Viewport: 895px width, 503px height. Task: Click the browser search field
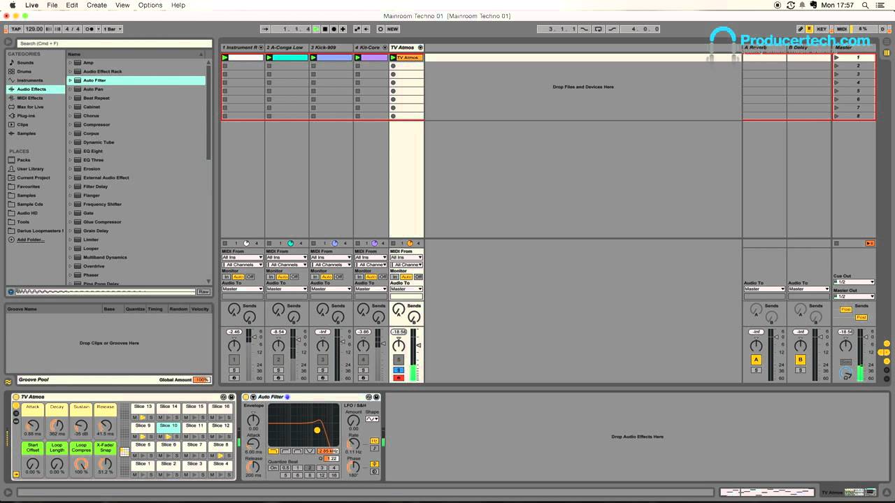(x=115, y=43)
